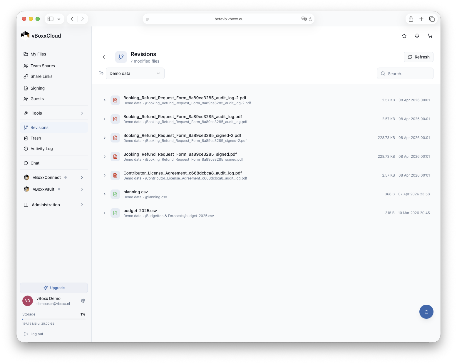Expand revisions for Booking_Refund audit_log.pdf

[105, 119]
